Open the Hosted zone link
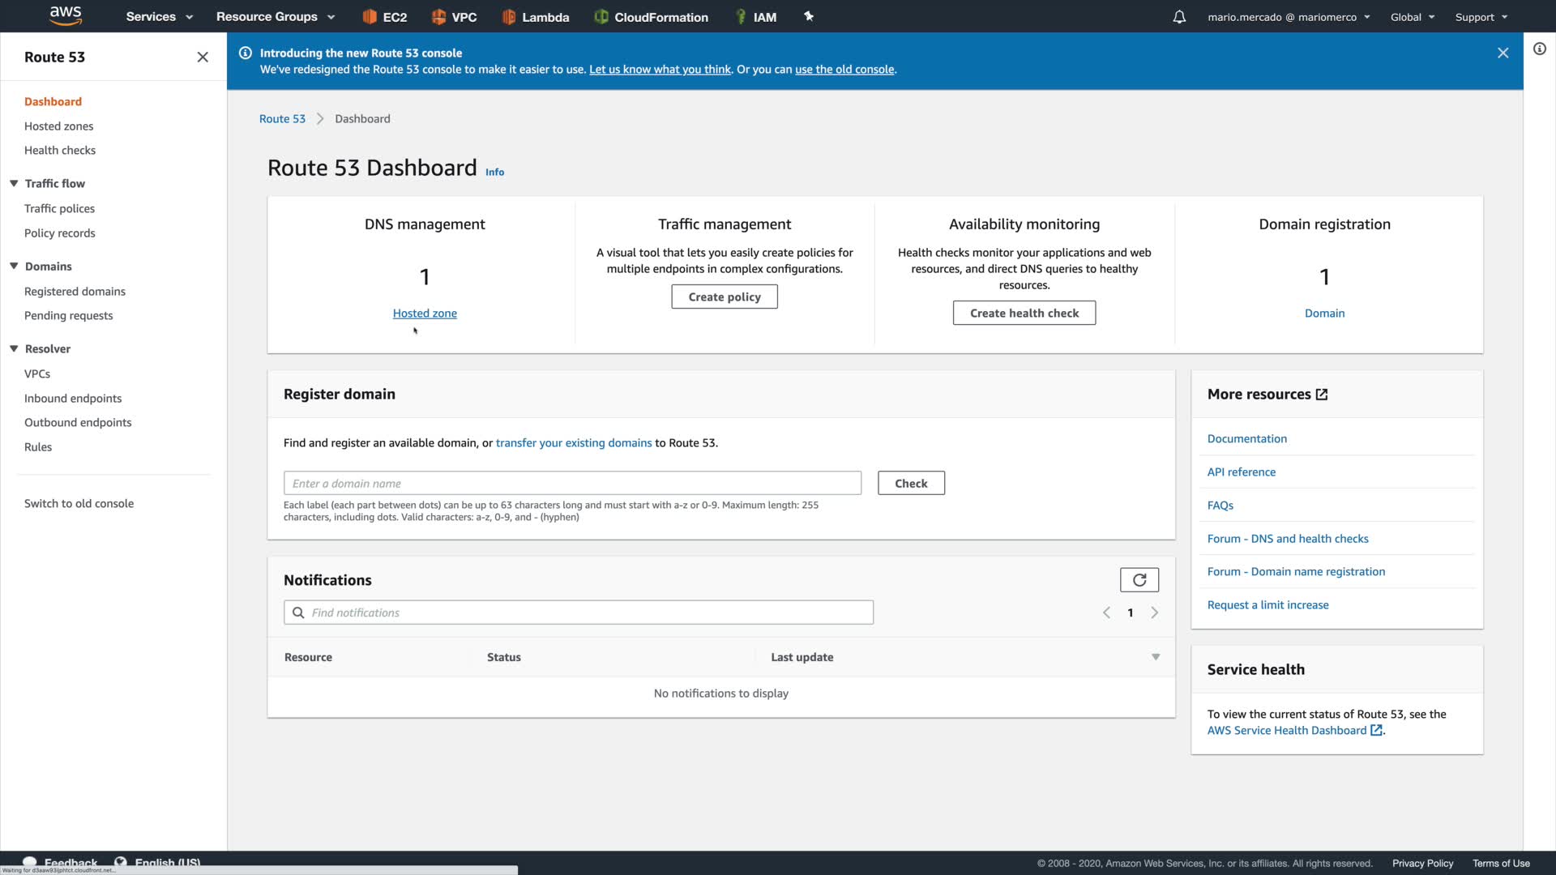Viewport: 1556px width, 875px height. point(425,314)
